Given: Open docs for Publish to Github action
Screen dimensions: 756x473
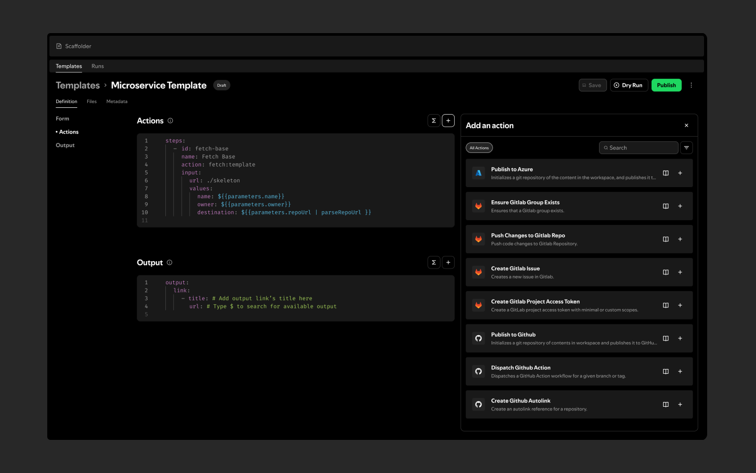Looking at the screenshot, I should [666, 338].
